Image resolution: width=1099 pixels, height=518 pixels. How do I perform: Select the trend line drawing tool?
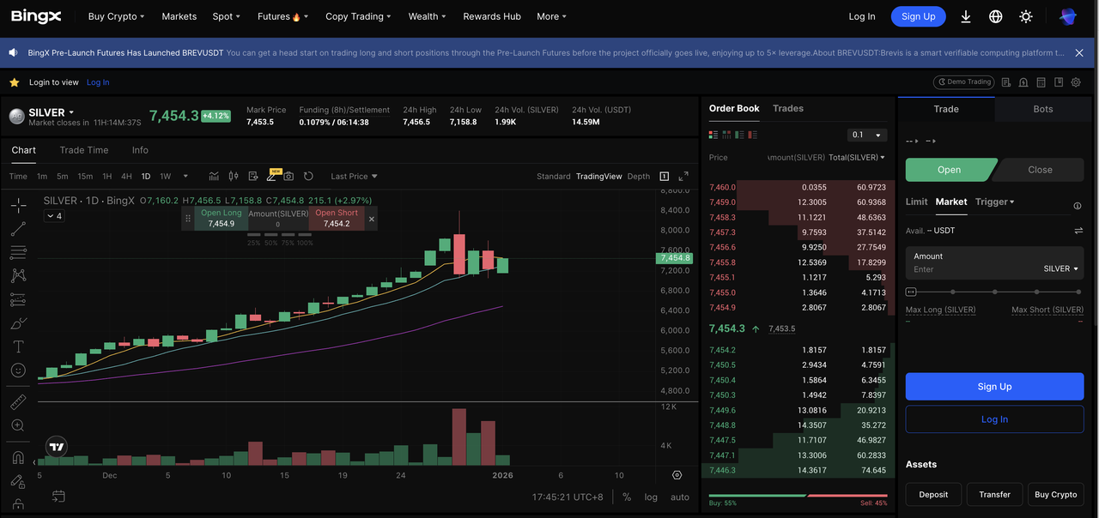(x=18, y=229)
